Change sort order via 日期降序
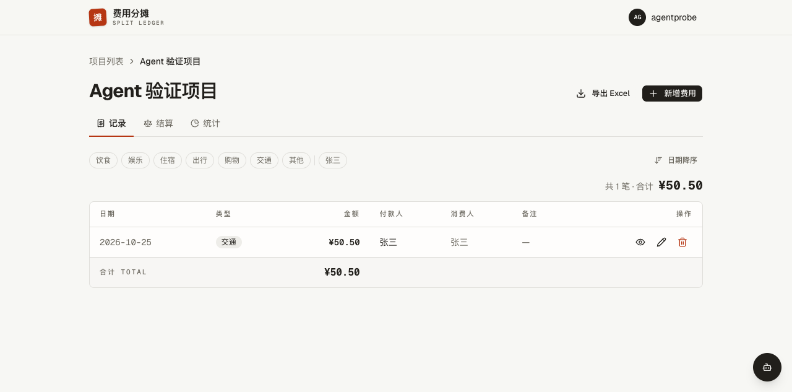This screenshot has height=392, width=792. pyautogui.click(x=676, y=160)
